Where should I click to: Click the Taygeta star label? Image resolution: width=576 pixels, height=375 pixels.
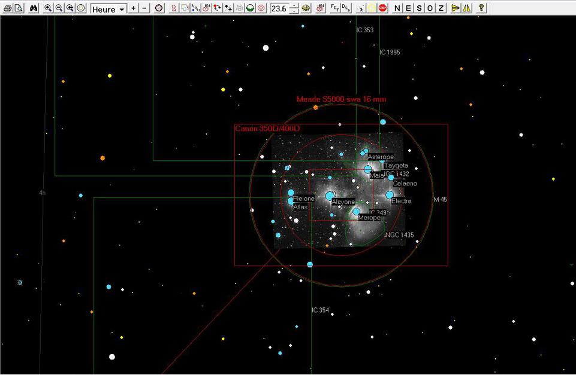coord(396,165)
